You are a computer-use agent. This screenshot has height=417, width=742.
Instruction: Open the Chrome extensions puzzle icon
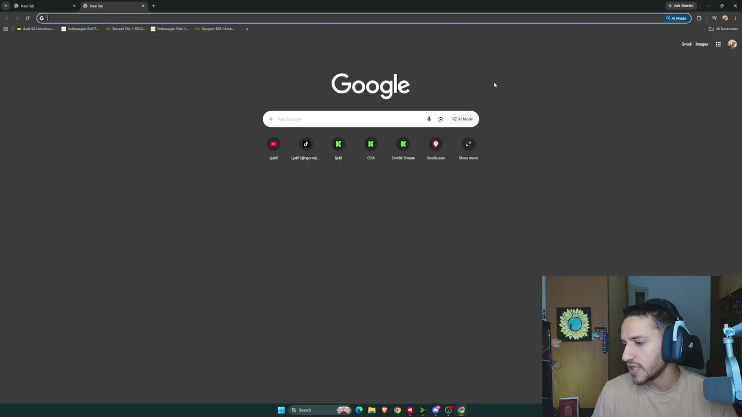699,18
